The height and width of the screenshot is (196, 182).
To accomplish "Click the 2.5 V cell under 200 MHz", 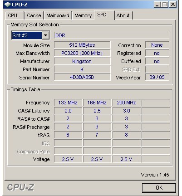I will 127,159.
